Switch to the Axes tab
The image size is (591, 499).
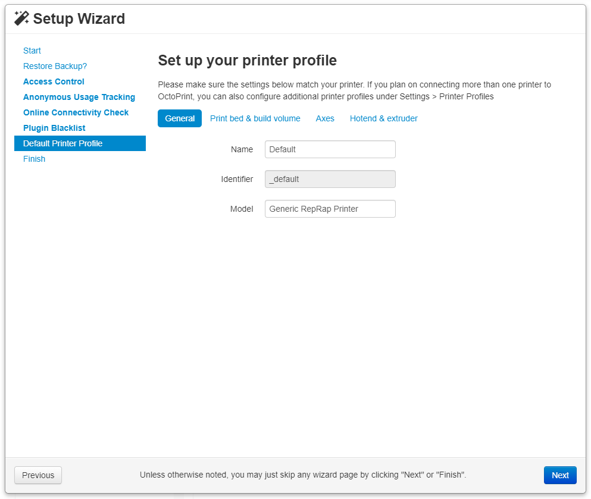pos(325,118)
